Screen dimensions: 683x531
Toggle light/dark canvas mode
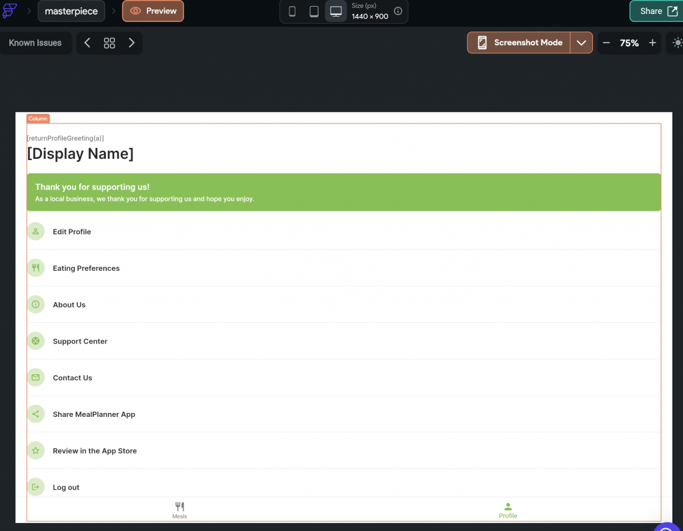tap(677, 43)
